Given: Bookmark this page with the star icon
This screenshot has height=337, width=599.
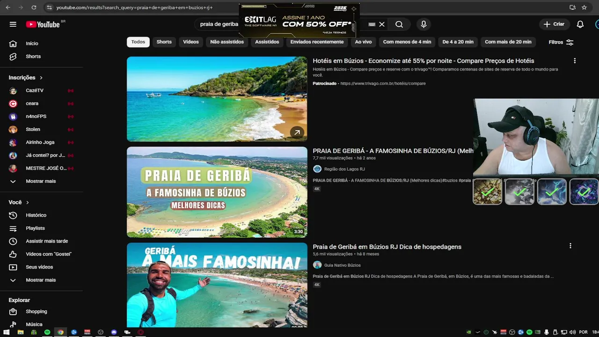Looking at the screenshot, I should 584,7.
